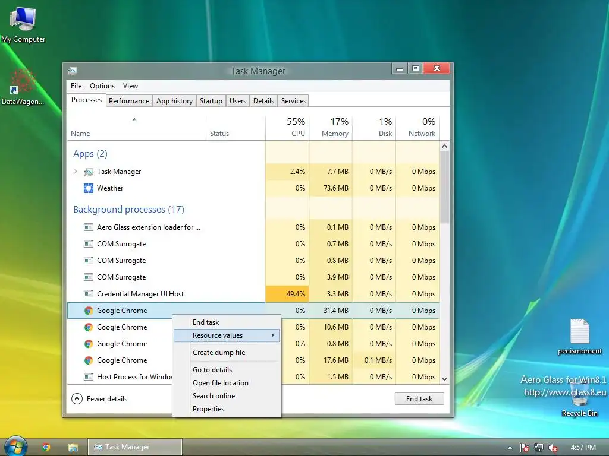Open the Options menu
This screenshot has height=456, width=609.
[102, 86]
